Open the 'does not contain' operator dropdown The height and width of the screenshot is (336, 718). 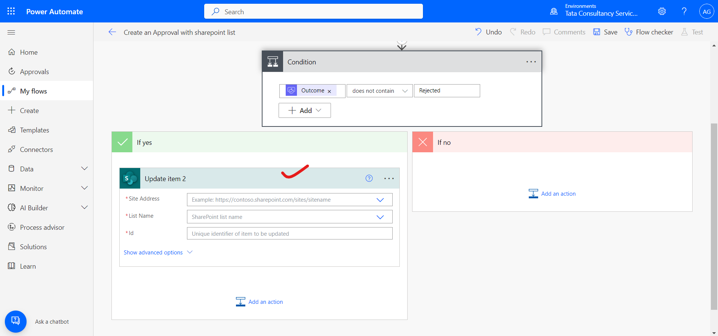click(379, 91)
